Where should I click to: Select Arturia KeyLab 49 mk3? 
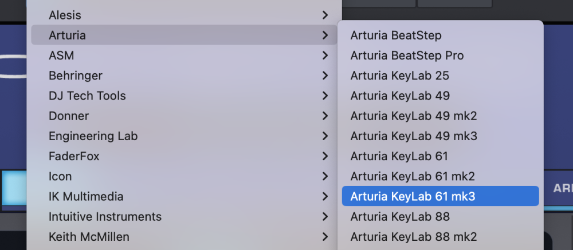tap(413, 136)
